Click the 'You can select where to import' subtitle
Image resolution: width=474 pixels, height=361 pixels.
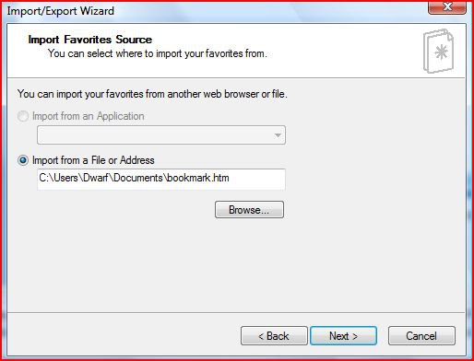coord(158,53)
